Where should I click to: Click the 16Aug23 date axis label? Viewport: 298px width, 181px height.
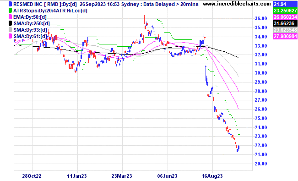point(212,176)
